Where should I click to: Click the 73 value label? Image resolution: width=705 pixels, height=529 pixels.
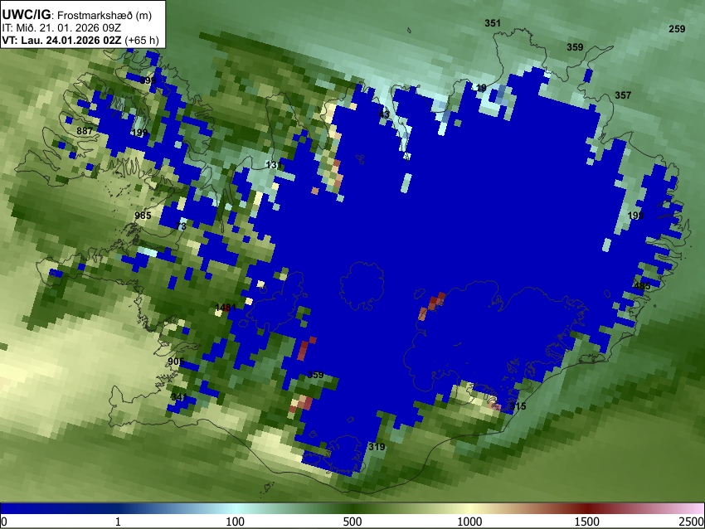181,226
